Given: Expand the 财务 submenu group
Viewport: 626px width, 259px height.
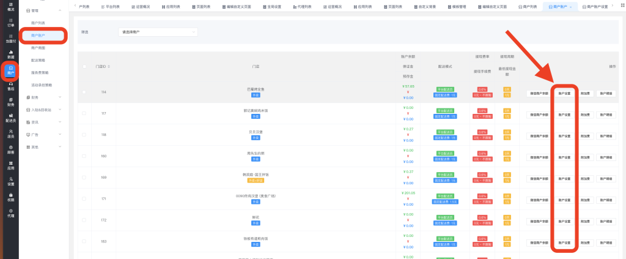Looking at the screenshot, I should click(43, 97).
